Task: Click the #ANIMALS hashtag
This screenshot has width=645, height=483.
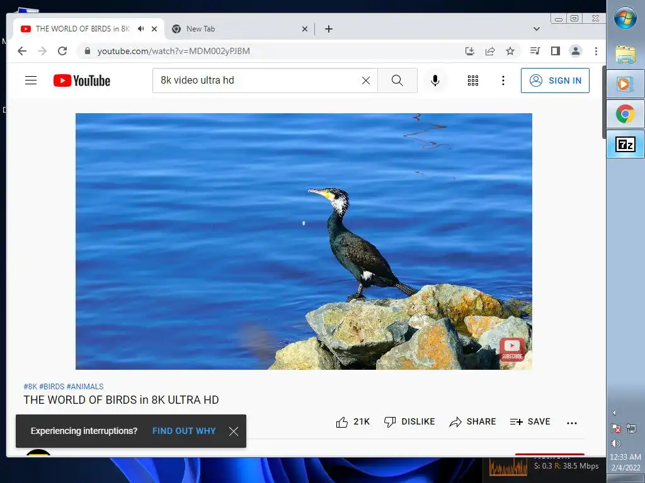Action: click(85, 387)
